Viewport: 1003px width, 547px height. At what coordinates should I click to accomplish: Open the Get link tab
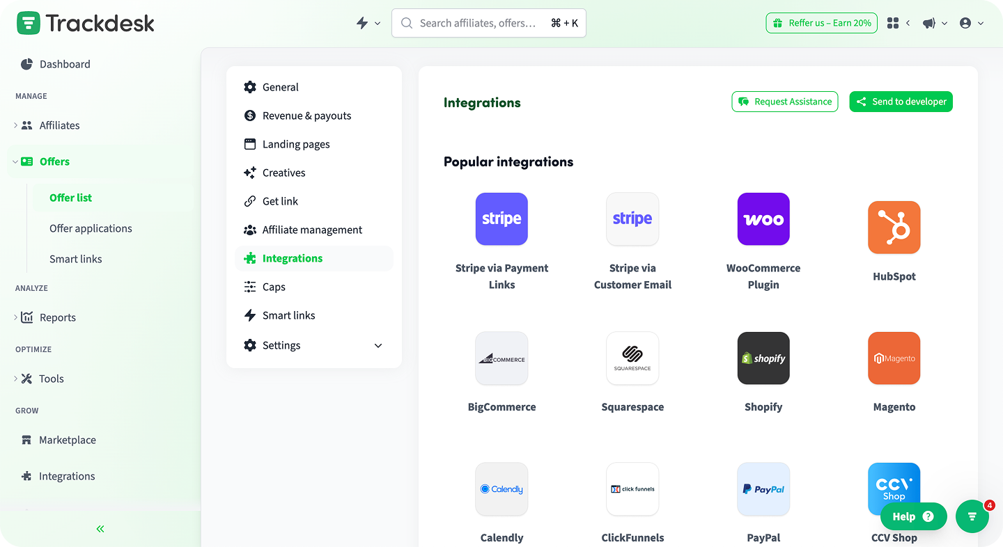pyautogui.click(x=314, y=201)
